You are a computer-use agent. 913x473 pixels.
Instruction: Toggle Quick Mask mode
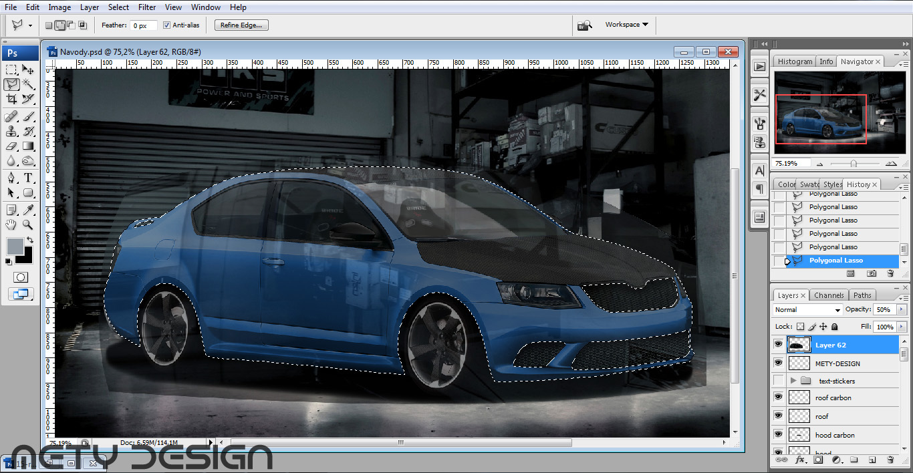pos(20,277)
